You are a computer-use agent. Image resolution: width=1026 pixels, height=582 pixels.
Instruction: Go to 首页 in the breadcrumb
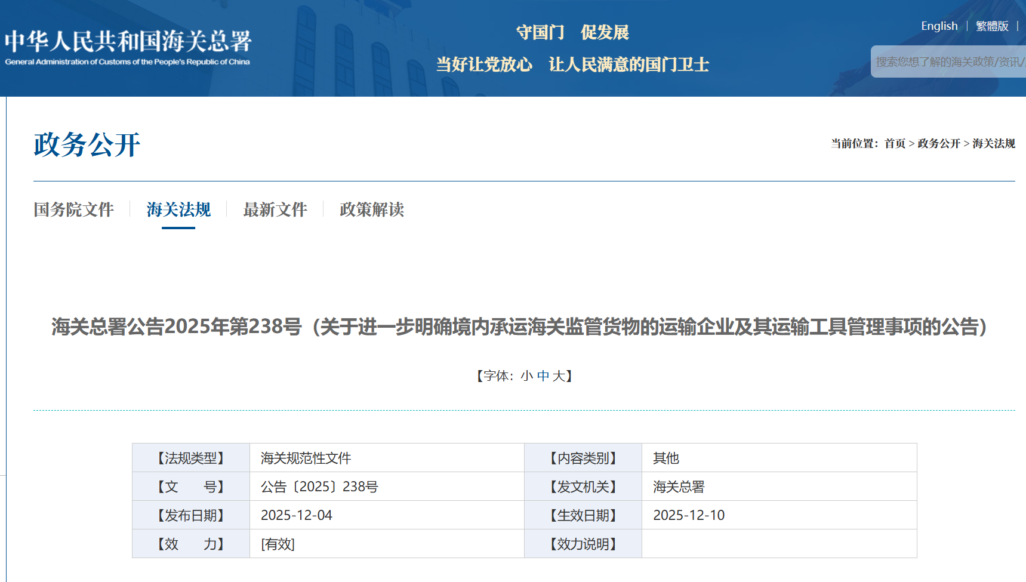pyautogui.click(x=895, y=144)
